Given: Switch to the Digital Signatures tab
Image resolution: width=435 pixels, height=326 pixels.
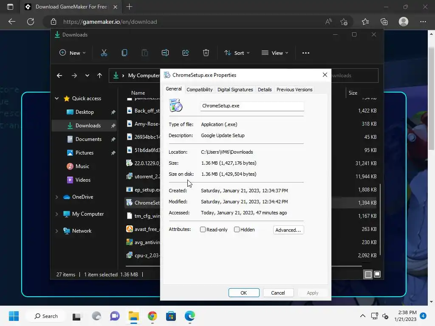Looking at the screenshot, I should tap(235, 90).
